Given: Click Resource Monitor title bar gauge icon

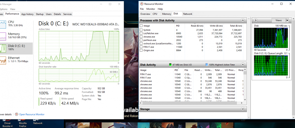Looking at the screenshot, I should point(142,4).
